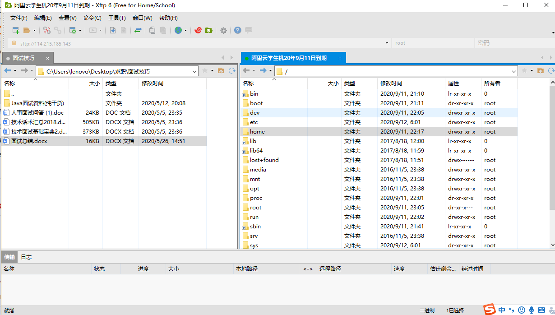Select file 面试总结.docx
The height and width of the screenshot is (315, 555).
[104, 141]
